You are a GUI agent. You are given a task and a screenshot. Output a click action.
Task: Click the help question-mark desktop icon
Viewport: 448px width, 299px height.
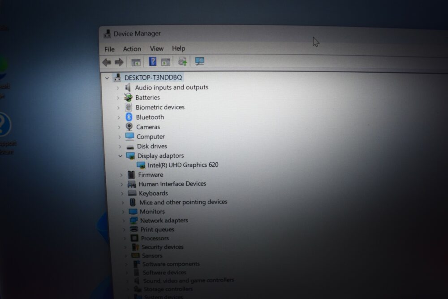(x=4, y=125)
